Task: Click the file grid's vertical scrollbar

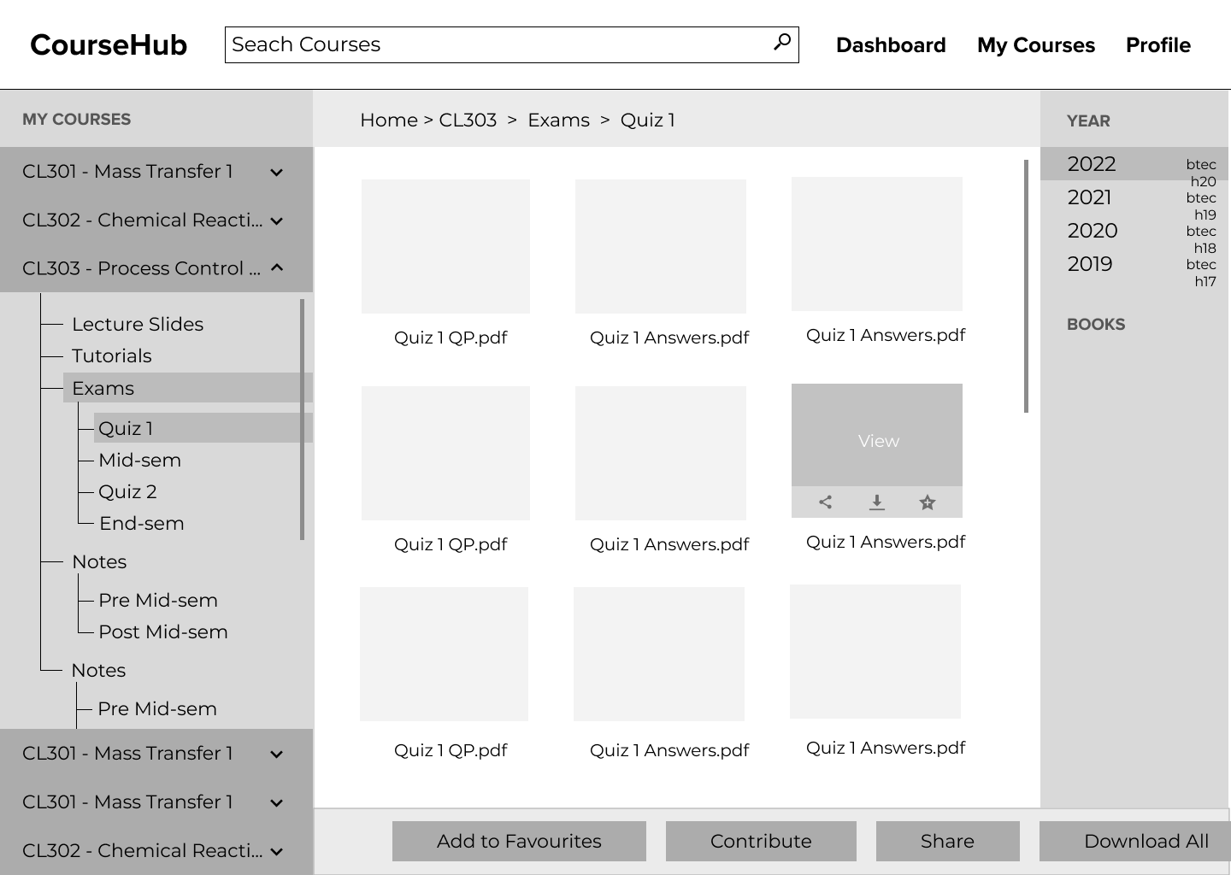Action: pos(1026,286)
